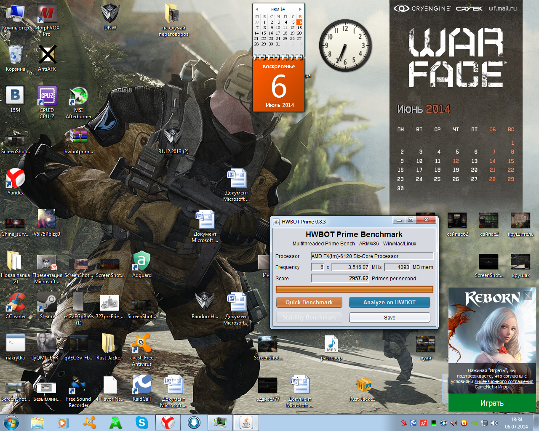Click the volume speaker tray icon
539x431 pixels.
494,423
